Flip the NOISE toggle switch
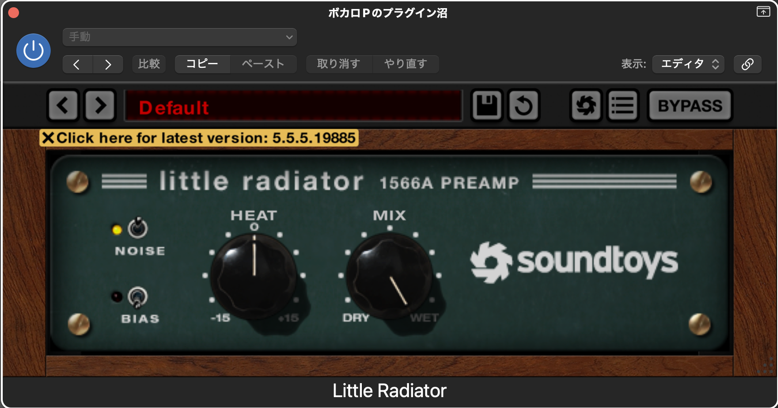Image resolution: width=778 pixels, height=408 pixels. [138, 228]
